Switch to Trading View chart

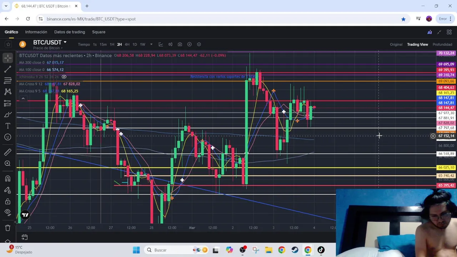(417, 44)
